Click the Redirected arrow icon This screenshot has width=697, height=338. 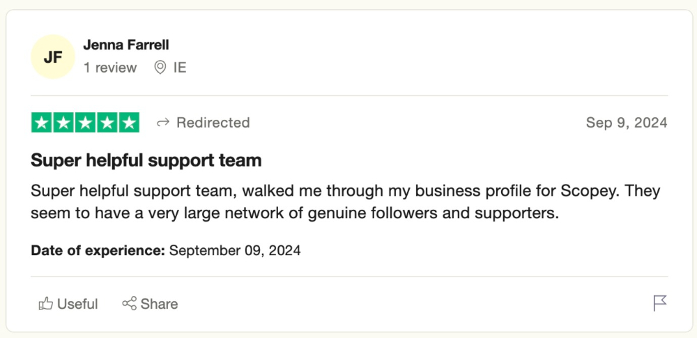coord(163,123)
